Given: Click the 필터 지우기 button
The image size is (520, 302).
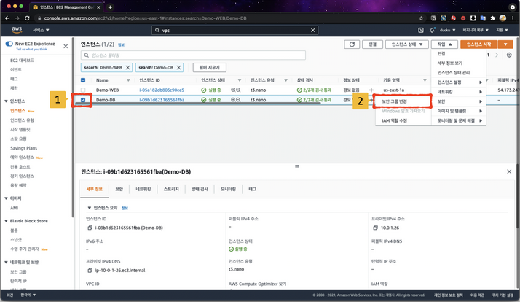Looking at the screenshot, I should click(208, 67).
